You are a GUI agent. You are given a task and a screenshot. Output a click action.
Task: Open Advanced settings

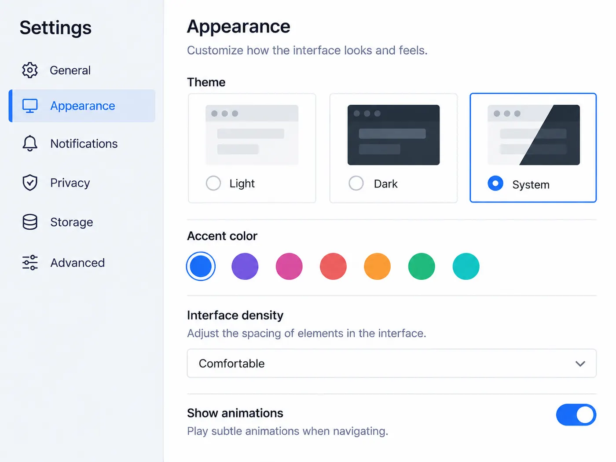tap(82, 263)
